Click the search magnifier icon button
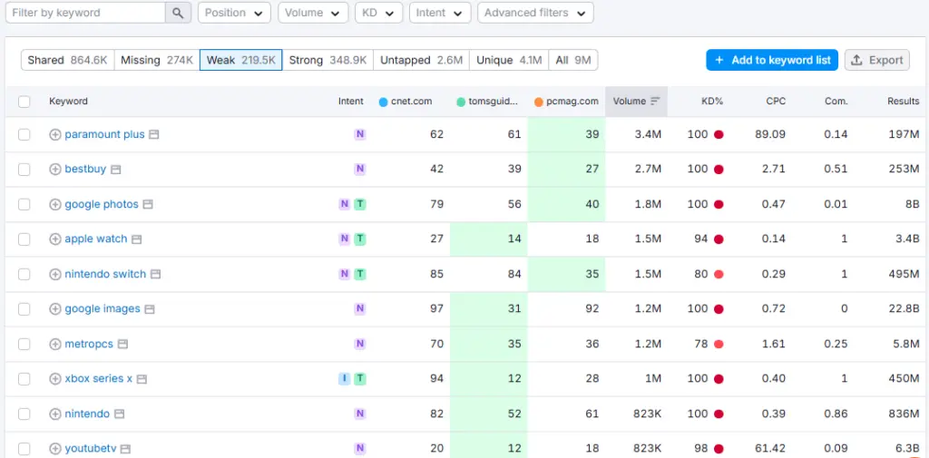The image size is (929, 458). tap(178, 13)
